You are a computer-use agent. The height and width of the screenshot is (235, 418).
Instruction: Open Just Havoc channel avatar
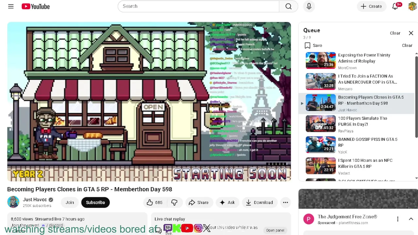click(x=13, y=202)
